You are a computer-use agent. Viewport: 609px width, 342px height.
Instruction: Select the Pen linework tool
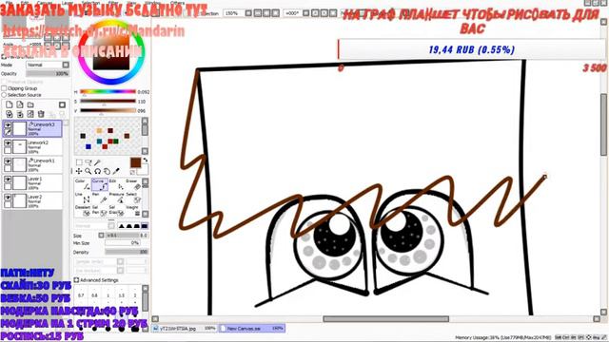pyautogui.click(x=99, y=198)
